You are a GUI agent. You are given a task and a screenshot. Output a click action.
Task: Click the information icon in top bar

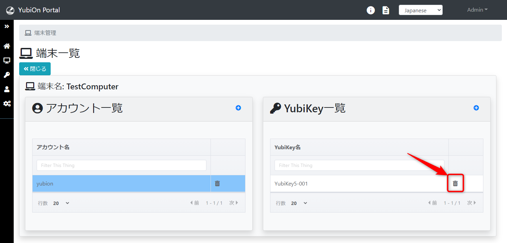pos(370,10)
